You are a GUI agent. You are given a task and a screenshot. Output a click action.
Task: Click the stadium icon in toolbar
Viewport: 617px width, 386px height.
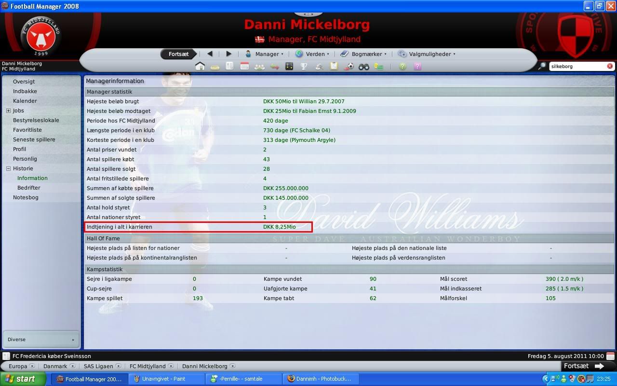click(215, 67)
